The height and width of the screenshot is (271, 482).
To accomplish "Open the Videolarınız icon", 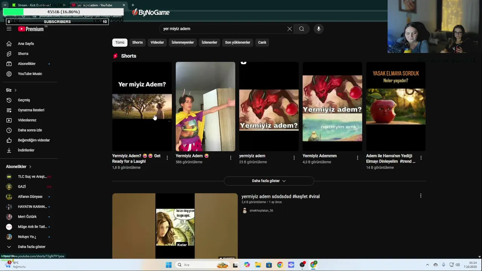I will [9, 120].
